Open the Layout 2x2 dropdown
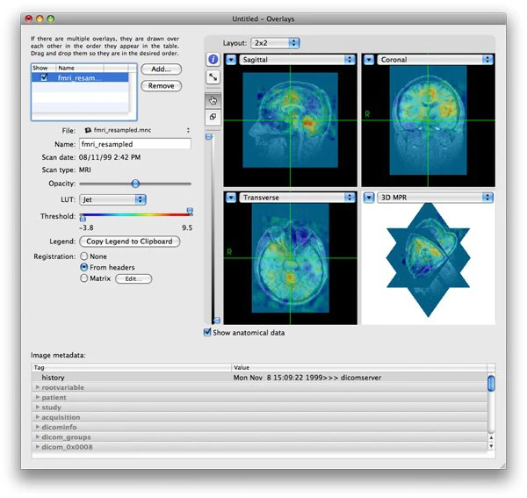The height and width of the screenshot is (498, 527). pyautogui.click(x=275, y=42)
